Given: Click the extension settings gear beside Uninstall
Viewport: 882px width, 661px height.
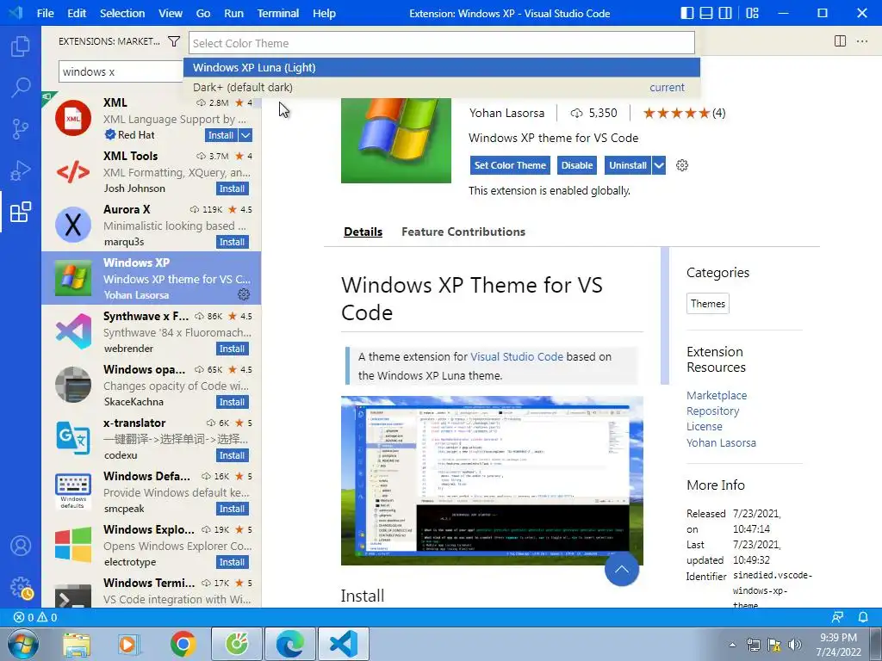Looking at the screenshot, I should 682,165.
